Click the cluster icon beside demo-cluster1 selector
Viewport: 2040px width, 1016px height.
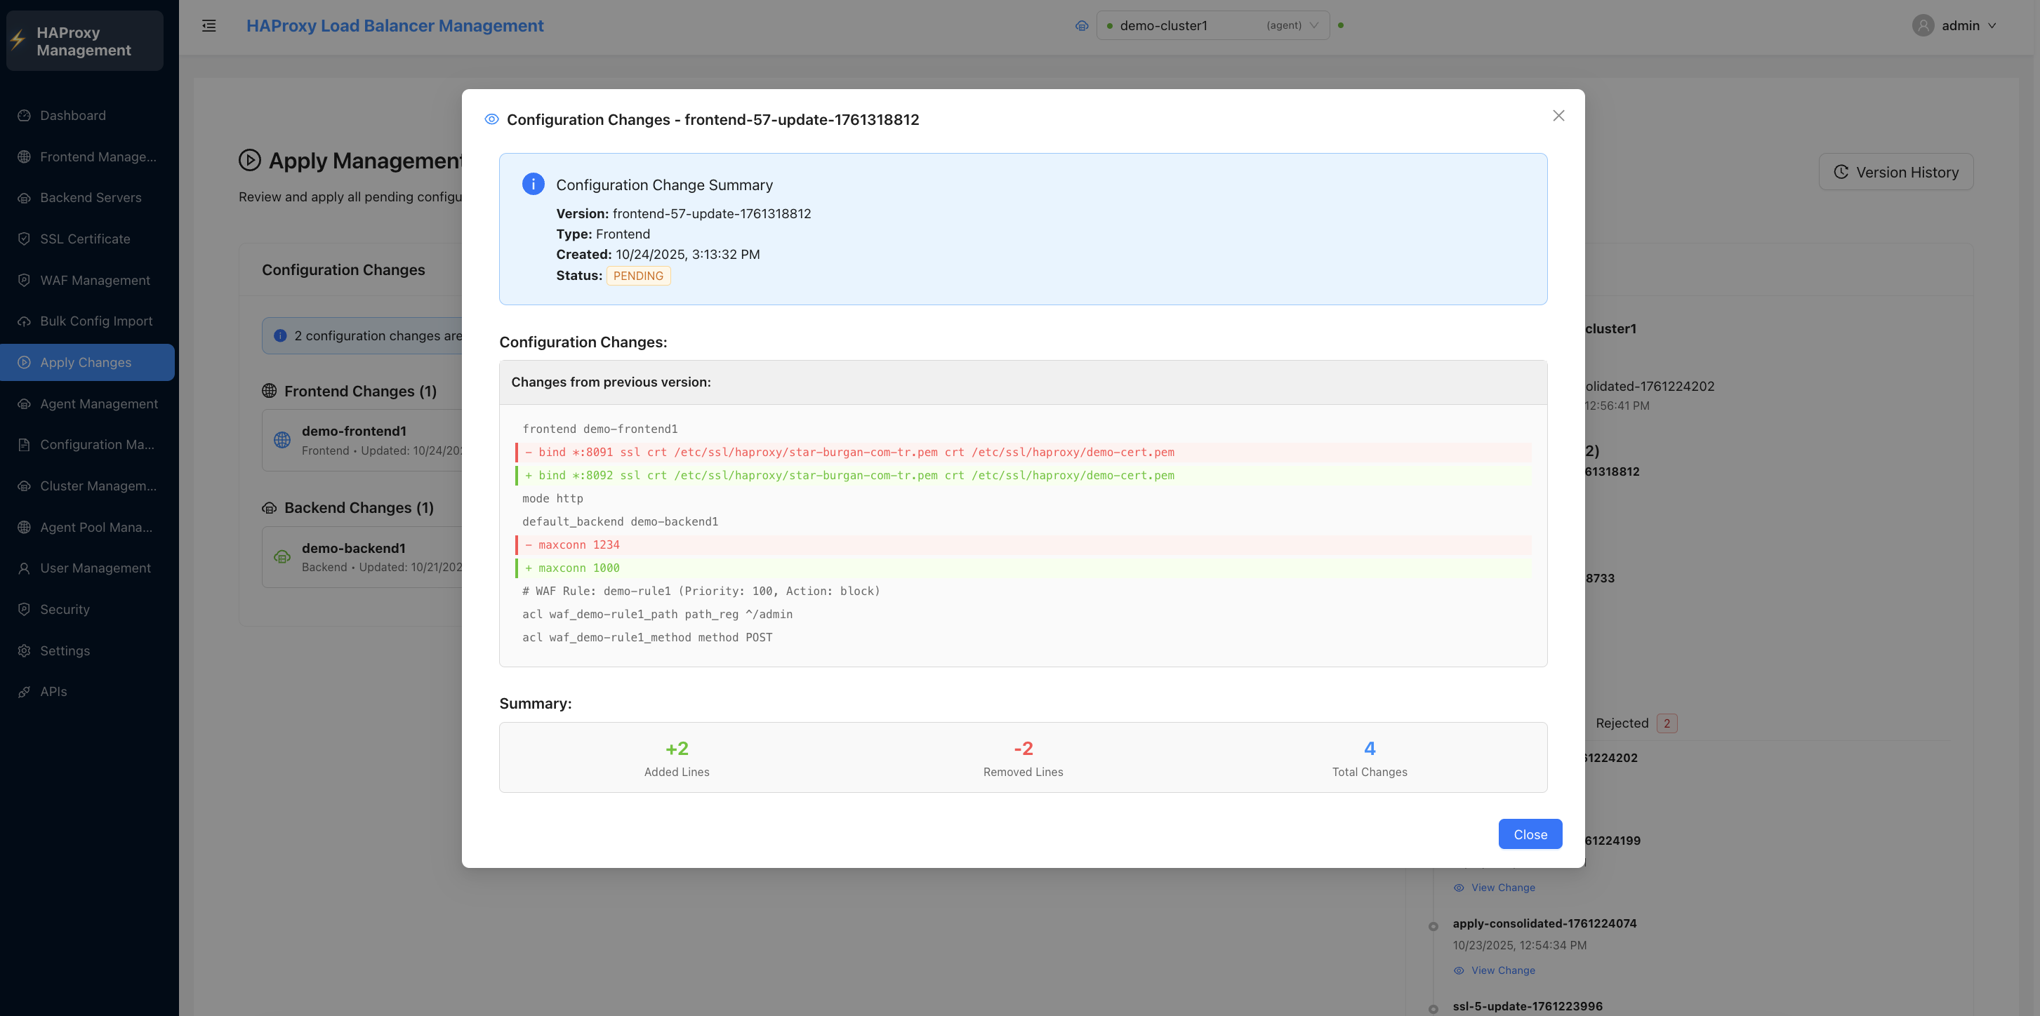pos(1082,25)
